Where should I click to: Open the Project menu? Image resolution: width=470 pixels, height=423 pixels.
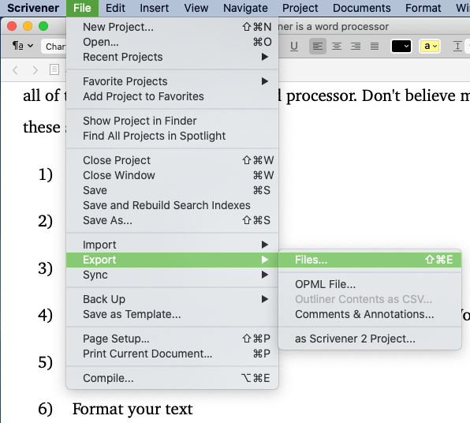tap(300, 8)
